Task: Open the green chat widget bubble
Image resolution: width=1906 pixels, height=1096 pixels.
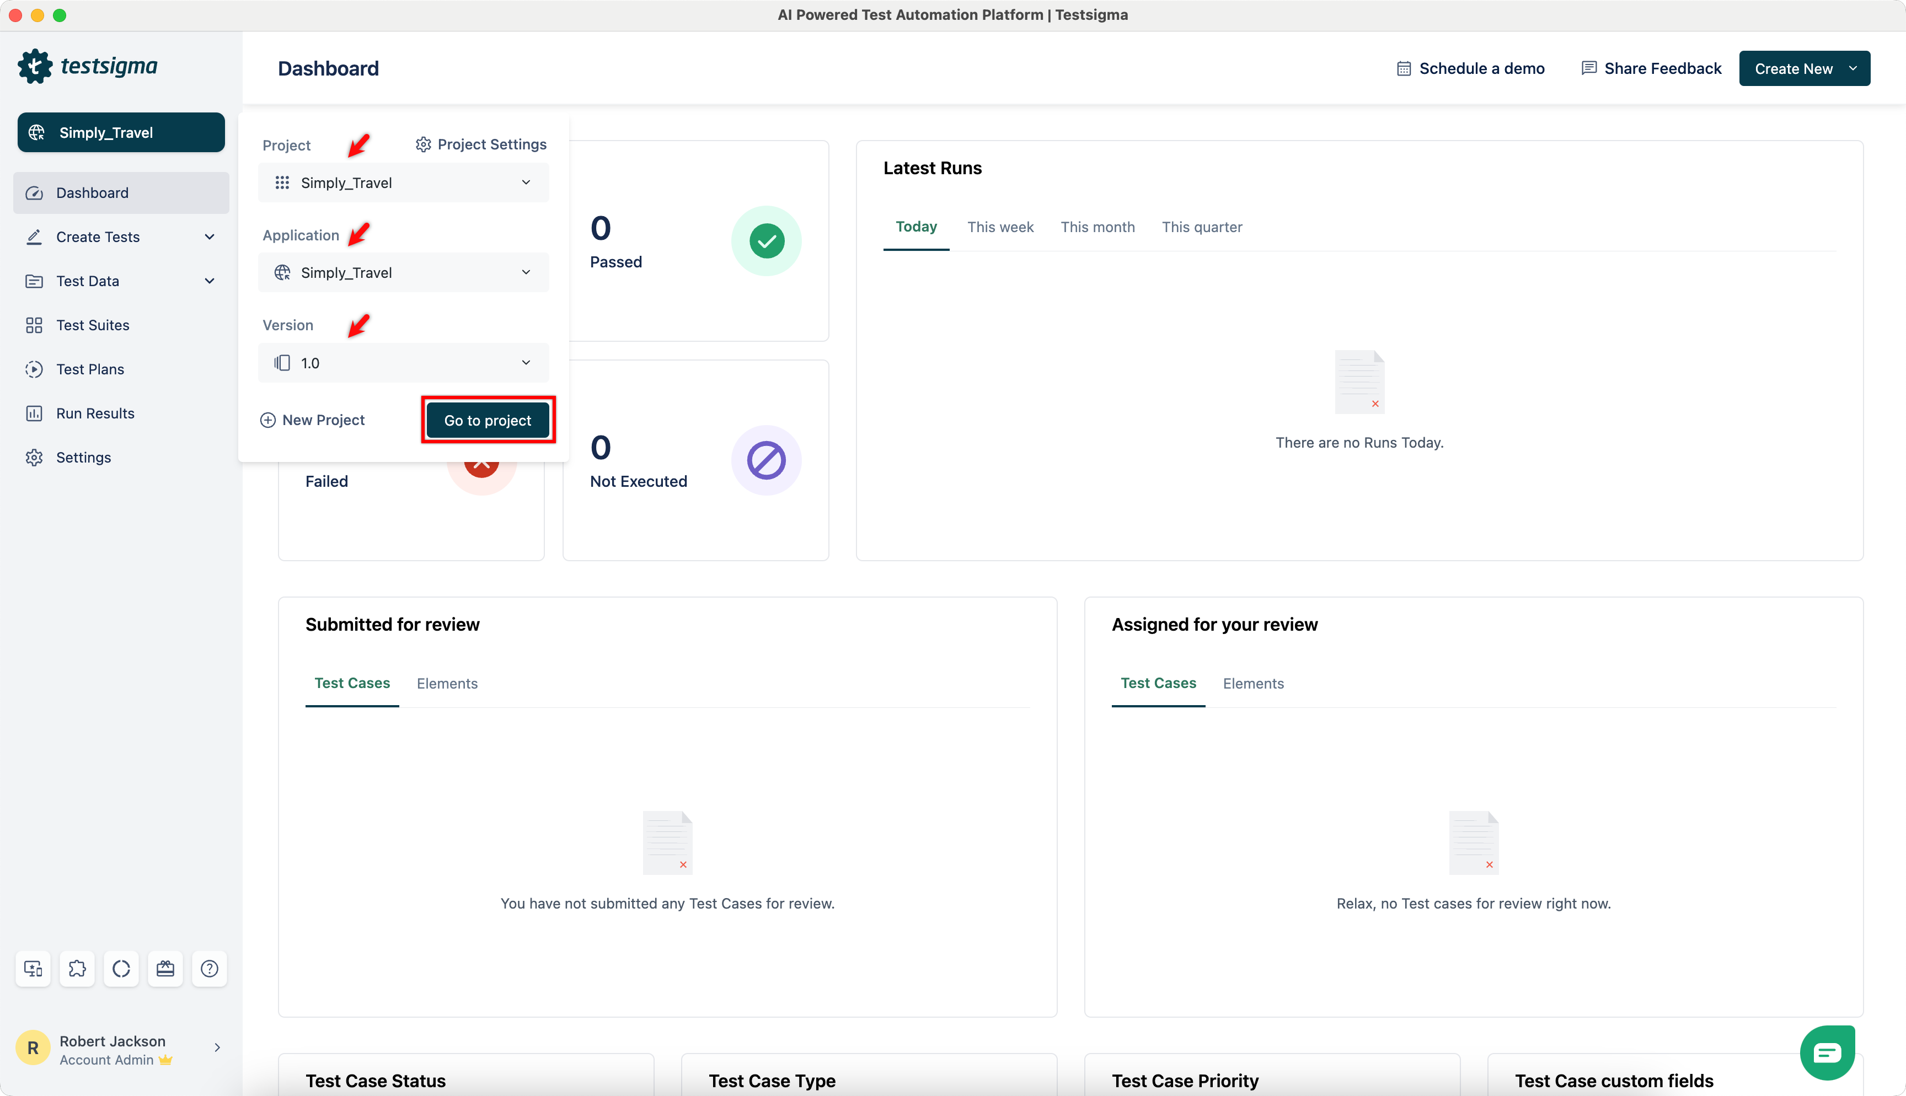Action: pos(1827,1052)
